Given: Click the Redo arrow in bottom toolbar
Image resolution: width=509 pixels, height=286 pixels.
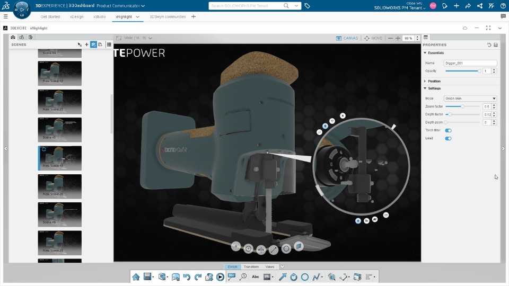Looking at the screenshot, I should [198, 276].
